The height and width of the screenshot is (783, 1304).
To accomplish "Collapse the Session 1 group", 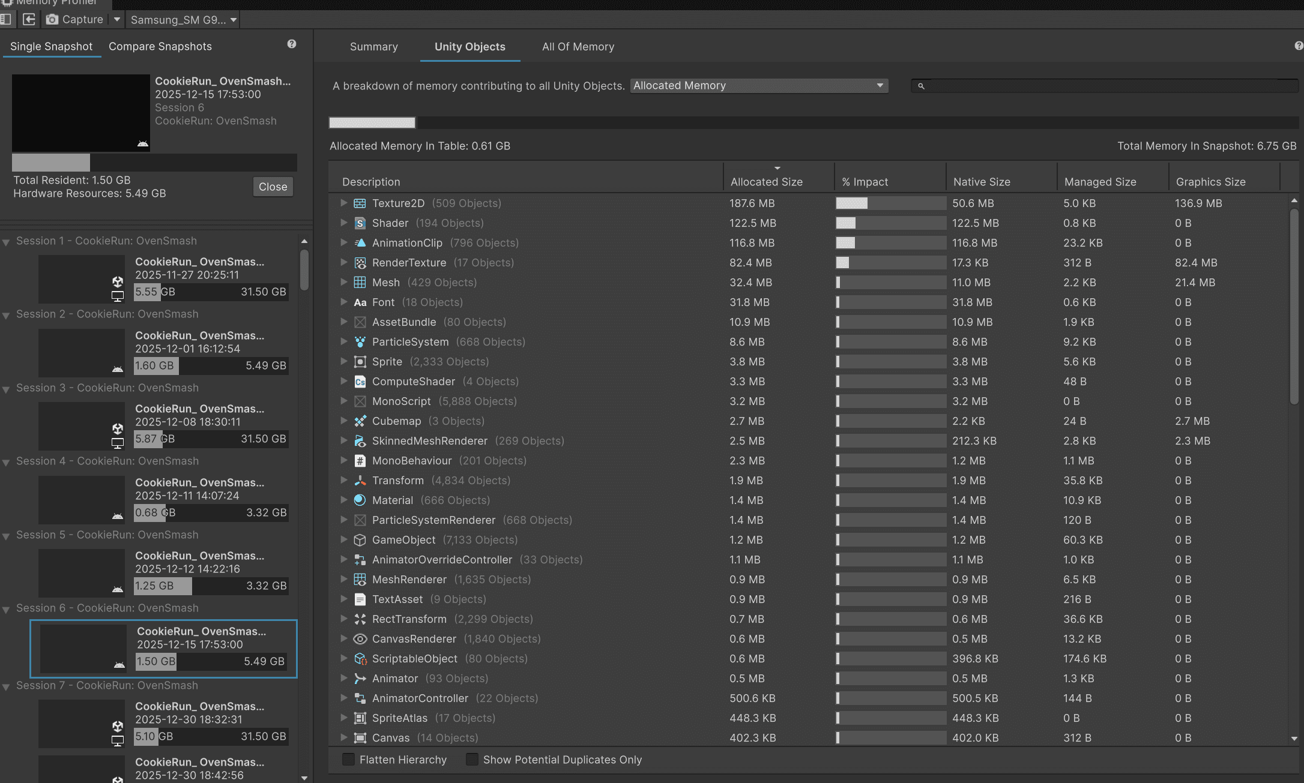I will tap(6, 242).
